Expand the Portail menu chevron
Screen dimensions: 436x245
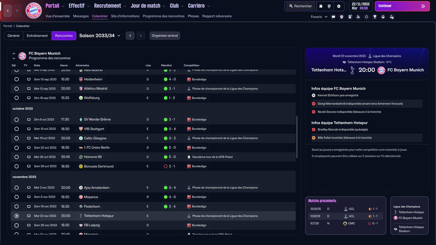[64, 6]
